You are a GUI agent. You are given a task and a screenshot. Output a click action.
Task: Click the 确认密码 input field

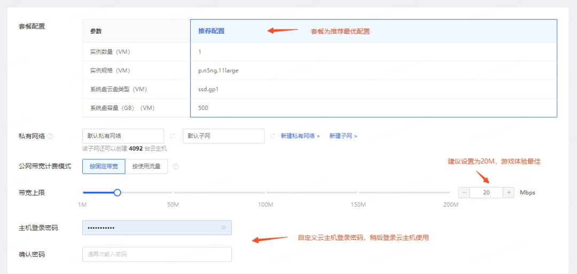click(x=157, y=254)
